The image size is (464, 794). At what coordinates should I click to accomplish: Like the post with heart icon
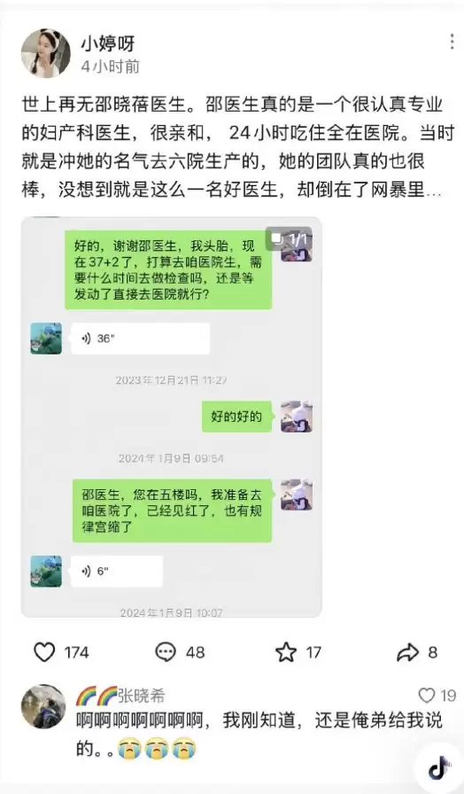[44, 652]
